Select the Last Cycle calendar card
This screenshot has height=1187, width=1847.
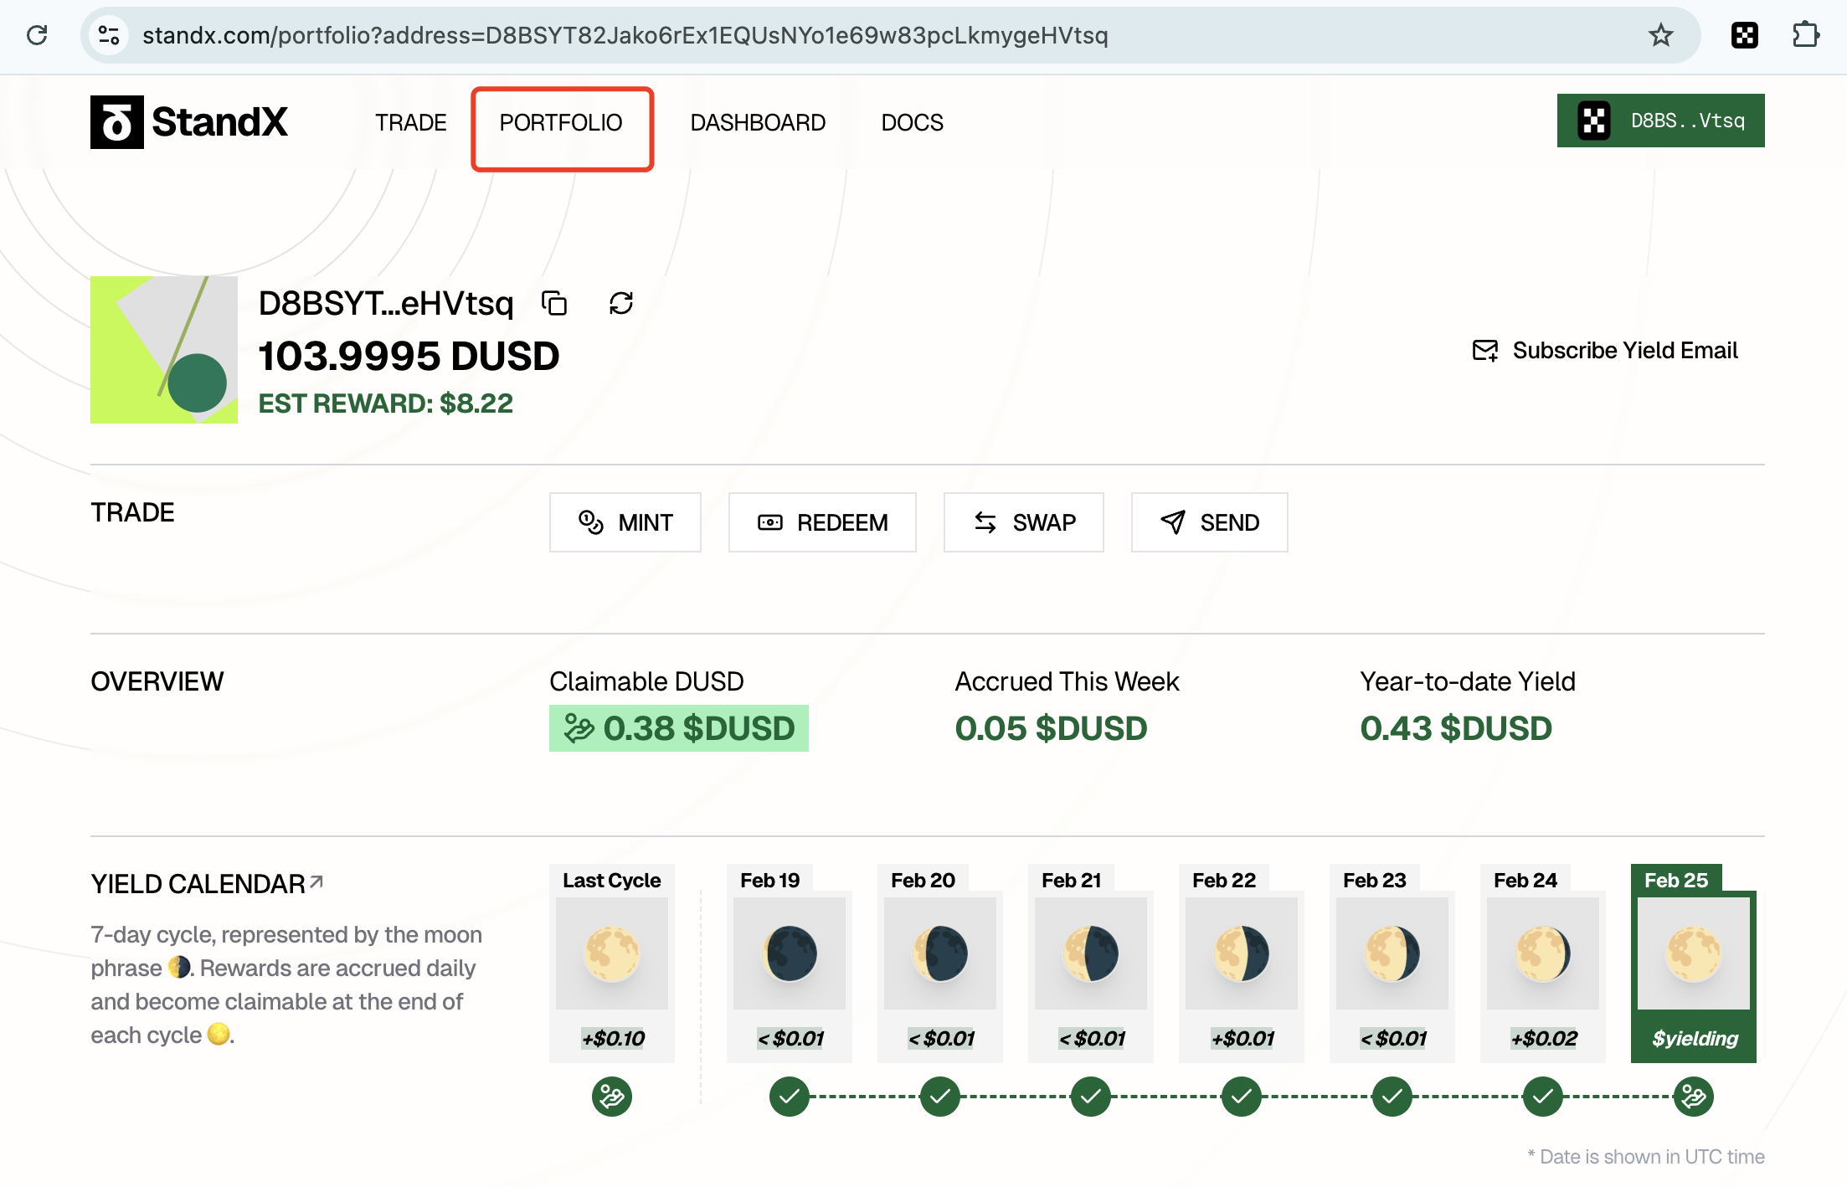pyautogui.click(x=612, y=963)
